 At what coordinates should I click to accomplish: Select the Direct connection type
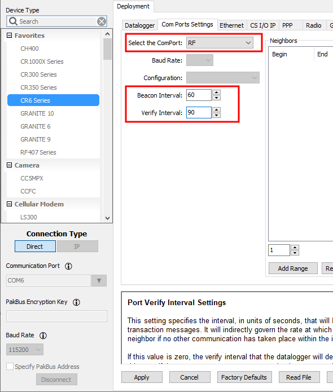coord(36,246)
